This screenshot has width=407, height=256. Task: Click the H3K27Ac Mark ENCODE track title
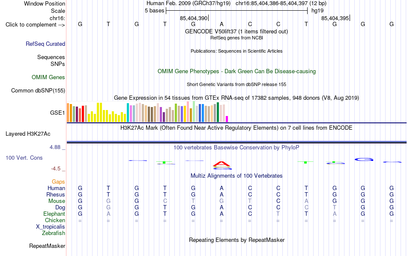click(x=236, y=128)
